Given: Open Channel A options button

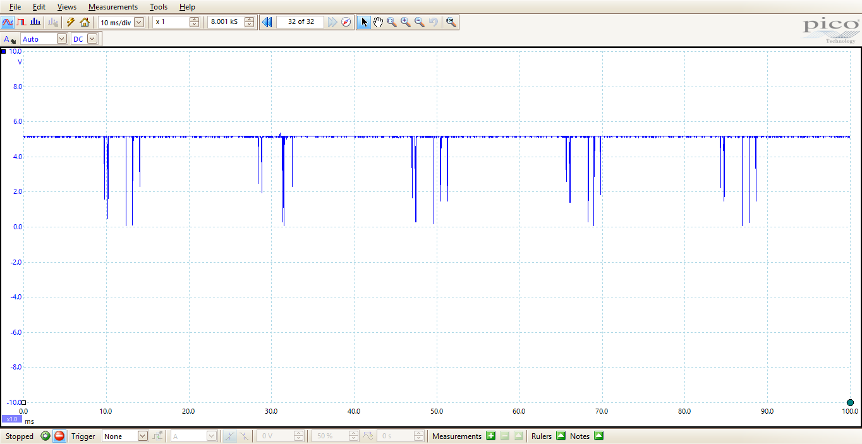Looking at the screenshot, I should pos(9,39).
